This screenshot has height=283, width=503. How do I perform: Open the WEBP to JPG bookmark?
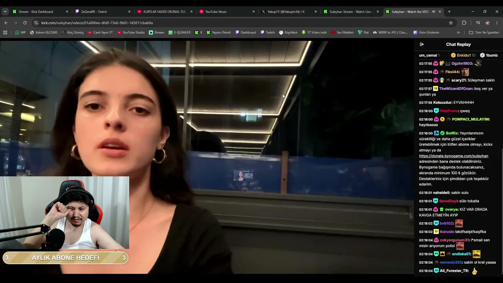390,33
